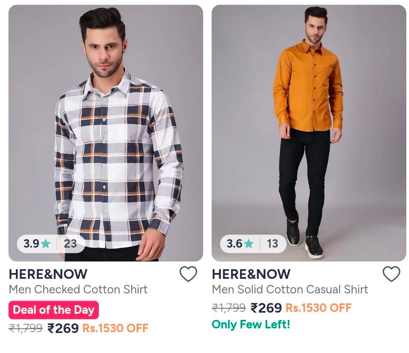Open the orange solid shirt product image
Screen dimensions: 409x353
(309, 133)
